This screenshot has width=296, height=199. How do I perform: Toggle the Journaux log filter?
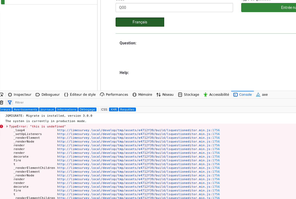[x=47, y=109]
